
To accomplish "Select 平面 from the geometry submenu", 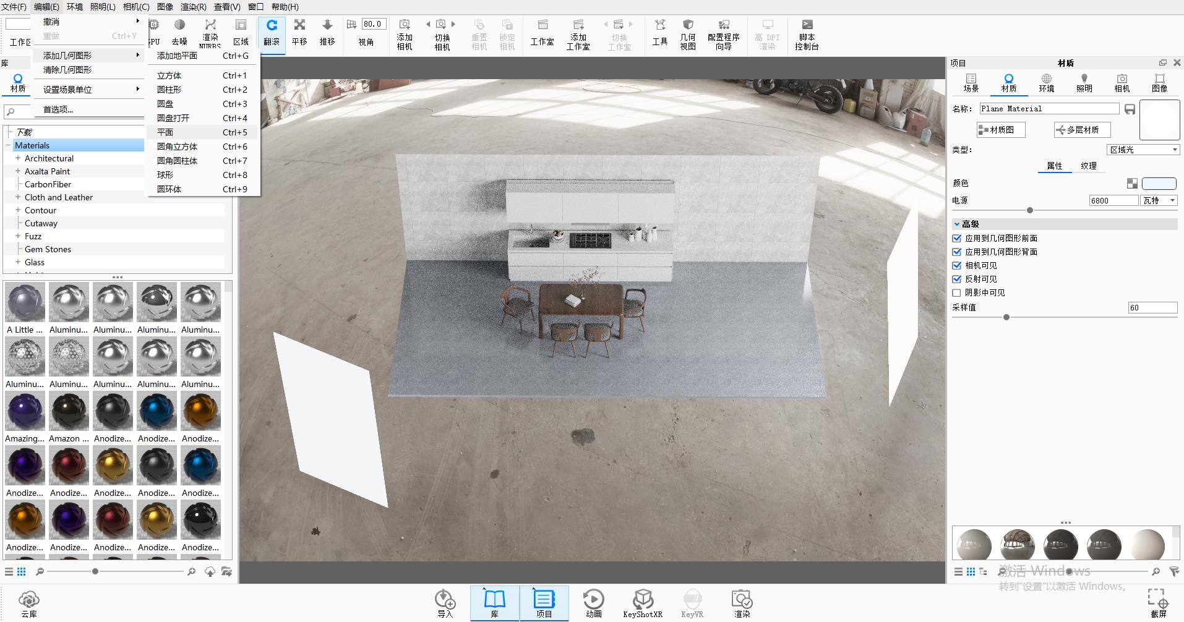I will (165, 132).
